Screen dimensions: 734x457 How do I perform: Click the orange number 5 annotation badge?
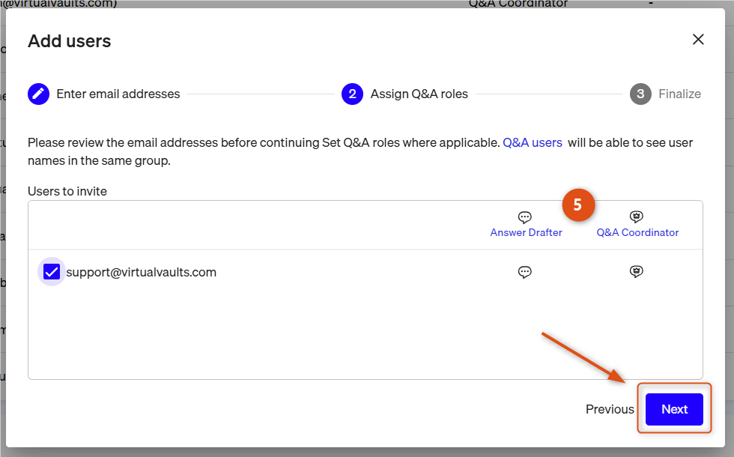click(x=578, y=205)
